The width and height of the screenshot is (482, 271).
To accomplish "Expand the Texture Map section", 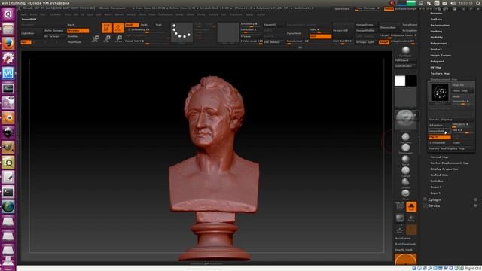I will tap(440, 74).
